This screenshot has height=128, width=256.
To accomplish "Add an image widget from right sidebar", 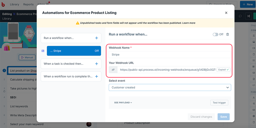I will click(253, 42).
